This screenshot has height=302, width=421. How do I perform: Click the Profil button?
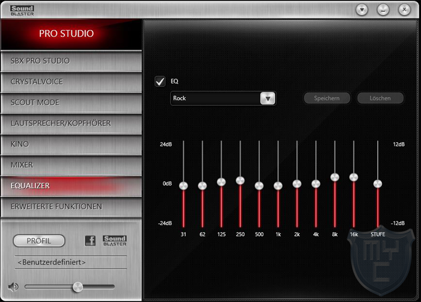click(39, 241)
